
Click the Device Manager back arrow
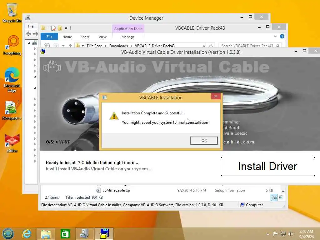[28, 34]
